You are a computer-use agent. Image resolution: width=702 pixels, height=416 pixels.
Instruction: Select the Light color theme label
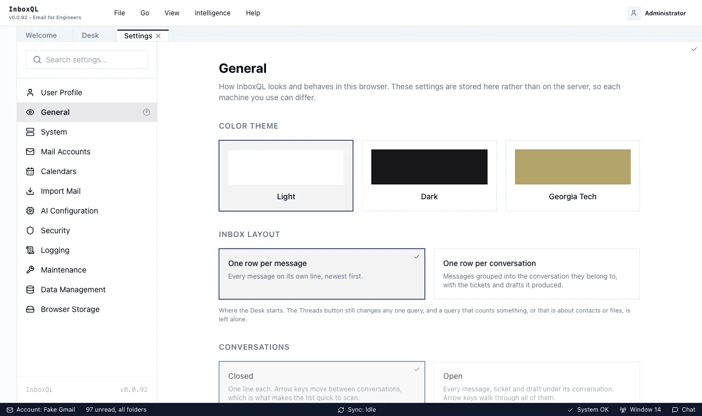point(286,197)
